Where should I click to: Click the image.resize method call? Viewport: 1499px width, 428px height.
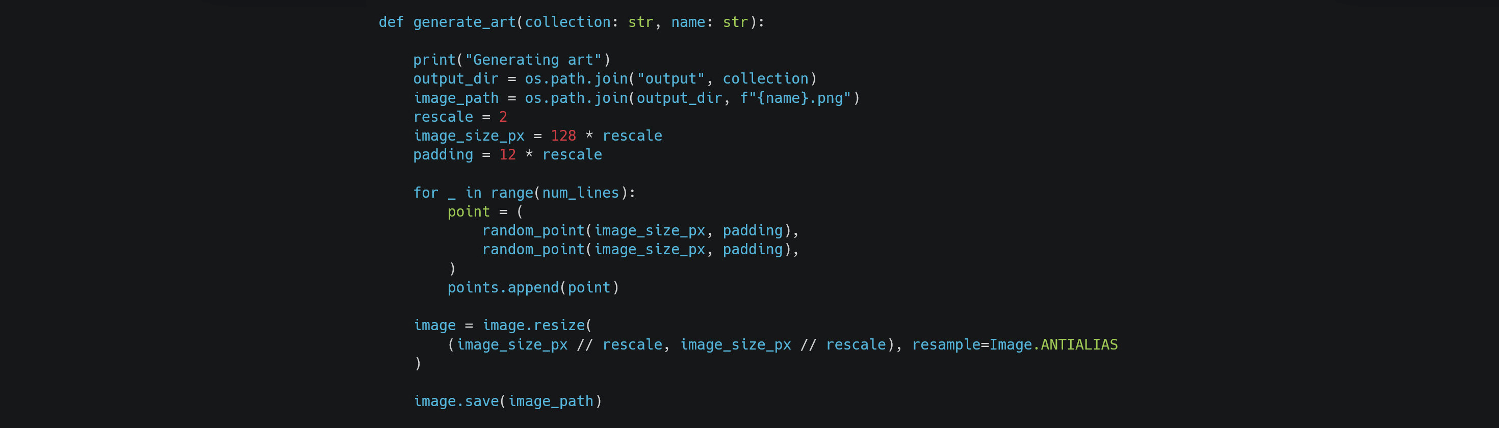coord(533,326)
